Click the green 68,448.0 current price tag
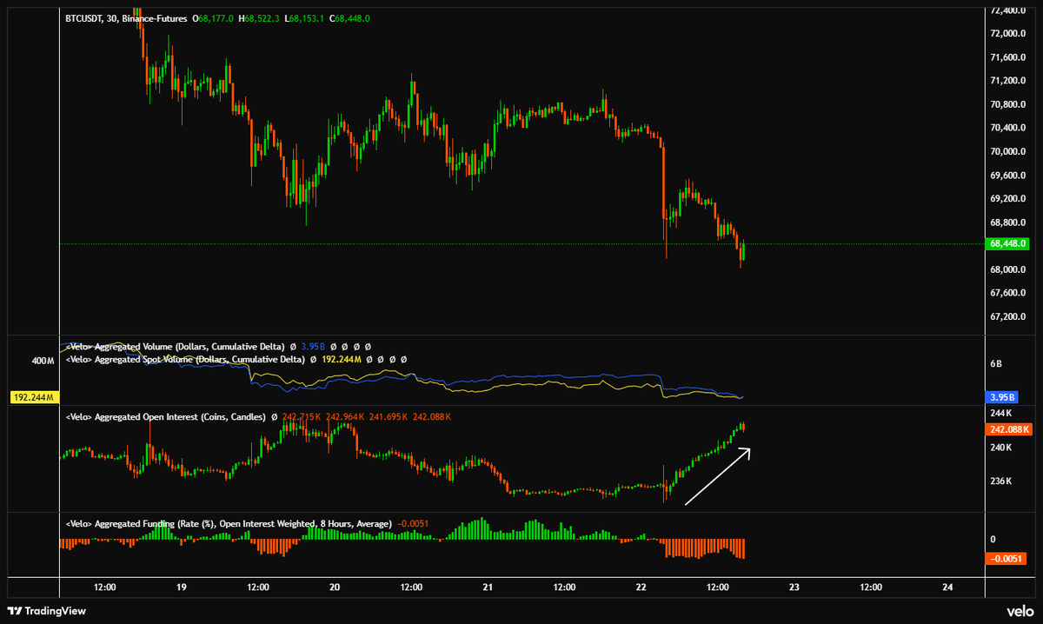 tap(1009, 244)
